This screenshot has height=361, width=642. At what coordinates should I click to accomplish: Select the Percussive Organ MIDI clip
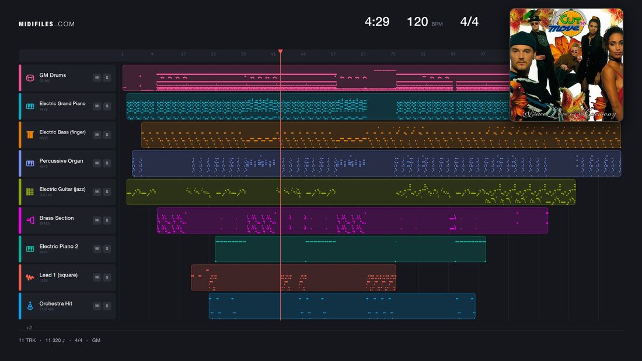(x=376, y=163)
